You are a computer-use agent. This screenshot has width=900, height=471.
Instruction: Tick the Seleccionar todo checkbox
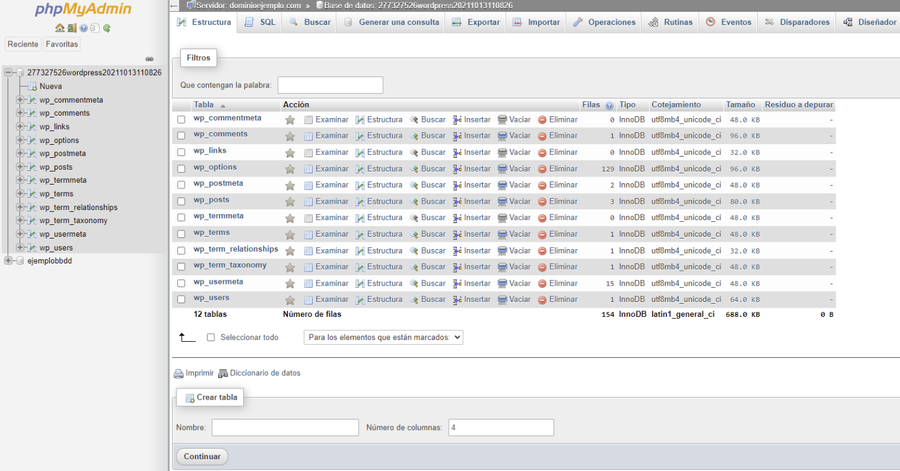(x=211, y=337)
